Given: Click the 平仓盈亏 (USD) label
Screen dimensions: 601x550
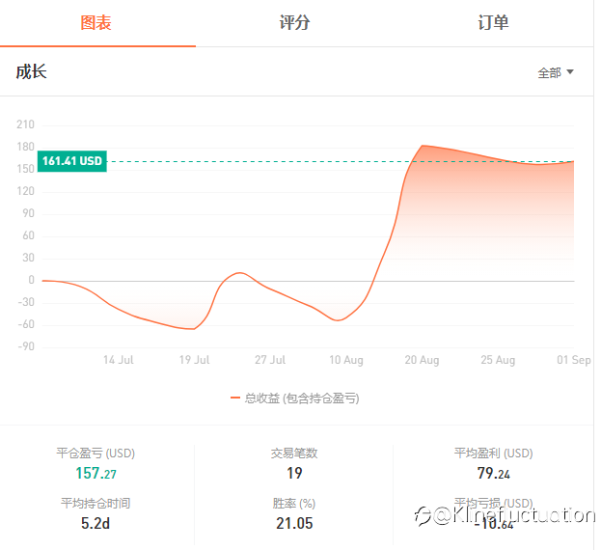Looking at the screenshot, I should (x=96, y=454).
